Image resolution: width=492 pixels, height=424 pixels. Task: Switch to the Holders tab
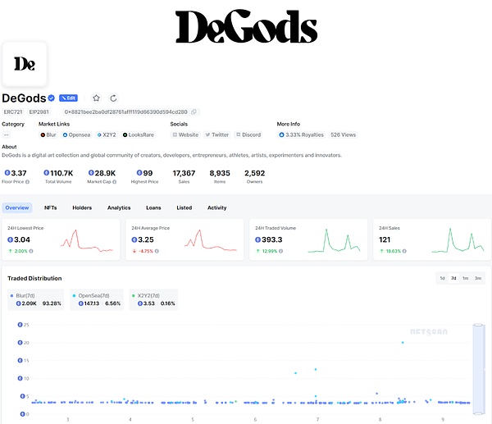pos(82,207)
